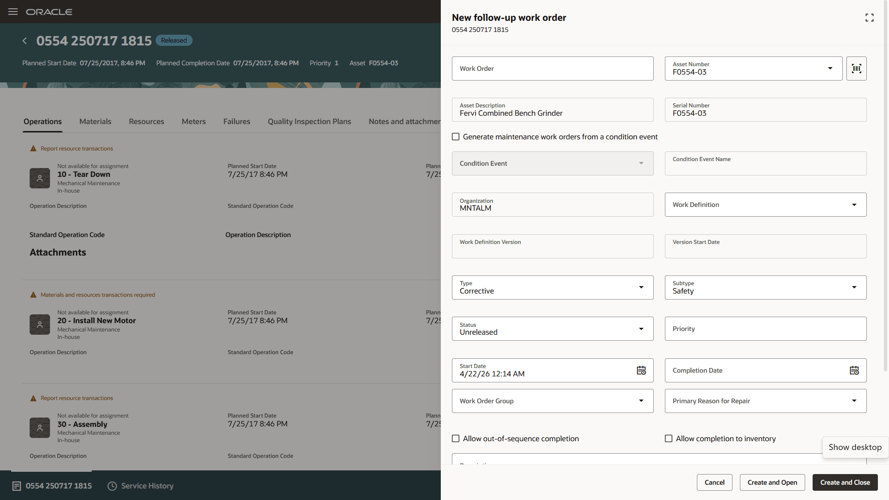The image size is (889, 500).
Task: Enable Allow completion to inventory
Action: pos(669,438)
